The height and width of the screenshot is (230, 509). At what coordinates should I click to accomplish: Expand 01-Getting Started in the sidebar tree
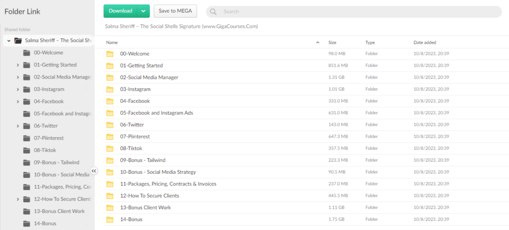tap(18, 65)
